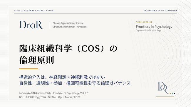The height and width of the screenshot is (107, 191).
Task: Click the large DroR wordmark logo
Action: tap(31, 25)
